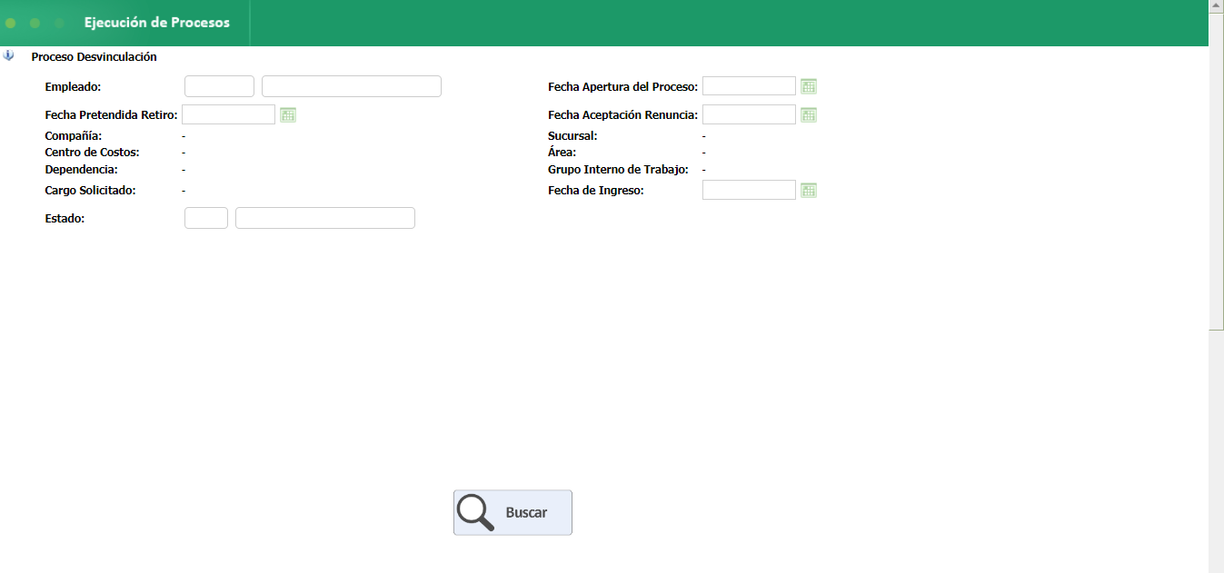
Task: Click the vertical scrollbar thumb
Action: pyautogui.click(x=1216, y=171)
